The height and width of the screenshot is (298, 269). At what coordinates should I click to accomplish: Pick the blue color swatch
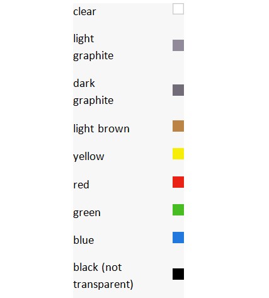click(178, 238)
